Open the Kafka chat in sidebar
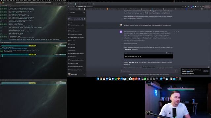The width and height of the screenshot is (211, 118). [77, 63]
